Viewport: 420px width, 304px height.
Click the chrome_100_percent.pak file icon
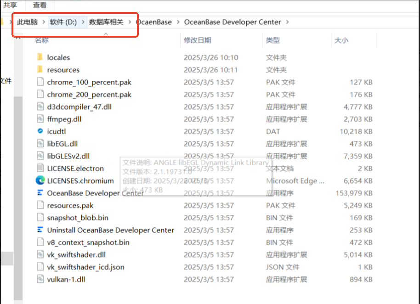40,82
